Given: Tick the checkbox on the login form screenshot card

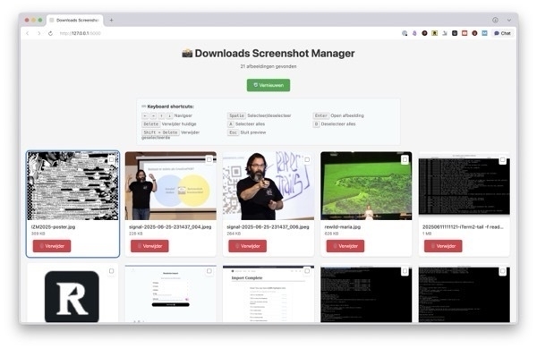Looking at the screenshot, I should coord(209,271).
